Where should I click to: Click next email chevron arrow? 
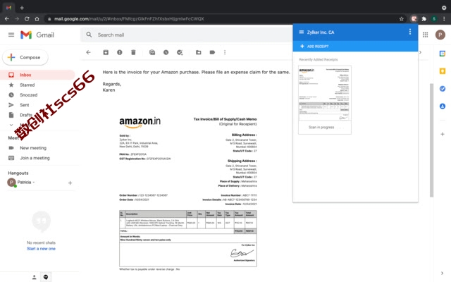(421, 52)
